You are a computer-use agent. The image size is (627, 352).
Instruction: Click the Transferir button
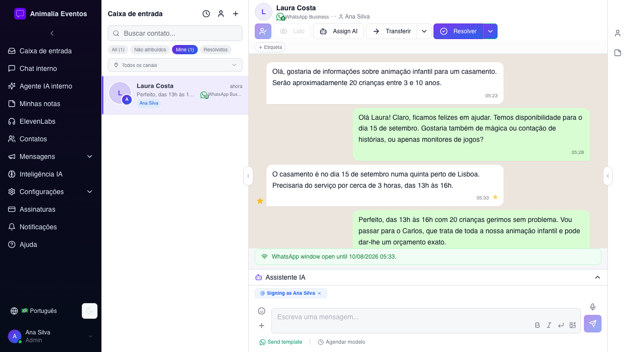point(392,31)
